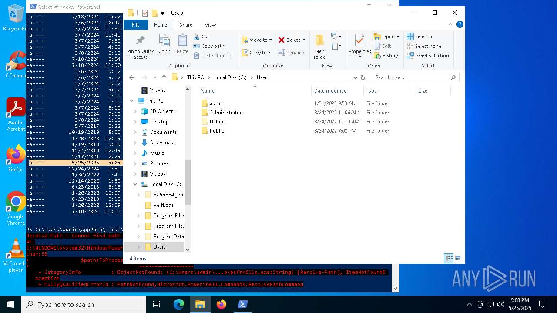Sort by Type column header
Image resolution: width=557 pixels, height=313 pixels.
[x=389, y=91]
